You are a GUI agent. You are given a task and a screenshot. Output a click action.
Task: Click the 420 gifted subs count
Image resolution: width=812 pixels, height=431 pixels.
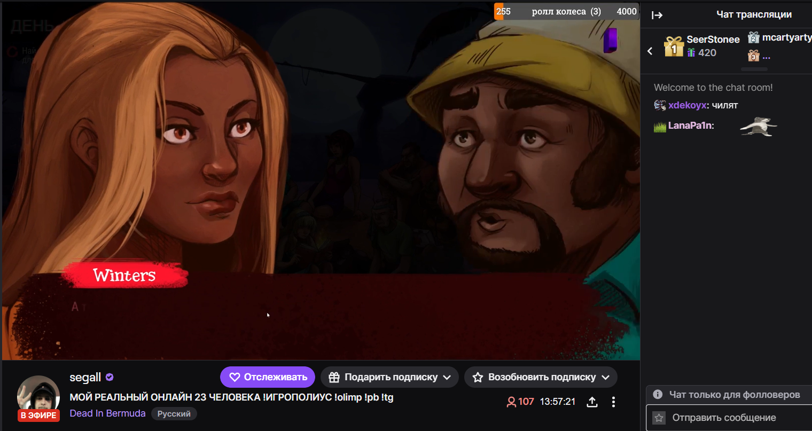click(x=707, y=53)
